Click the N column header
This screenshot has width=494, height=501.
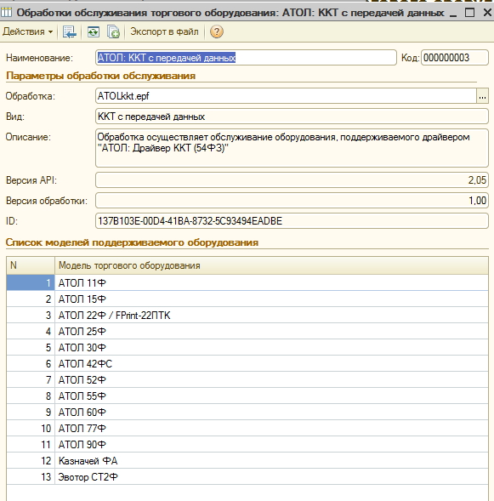(31, 265)
